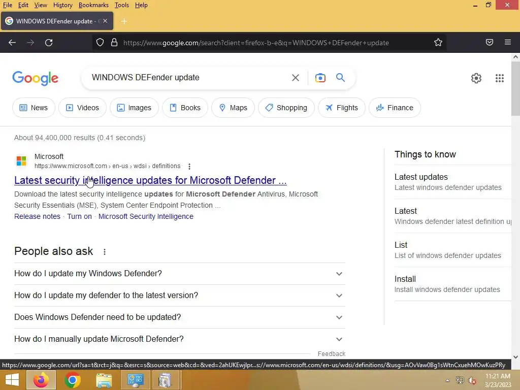Open the Release notes sitelink

[37, 216]
